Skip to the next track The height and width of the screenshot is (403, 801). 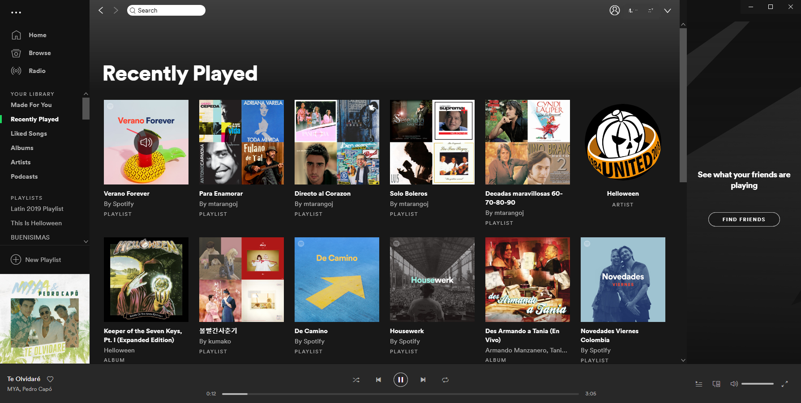coord(423,380)
